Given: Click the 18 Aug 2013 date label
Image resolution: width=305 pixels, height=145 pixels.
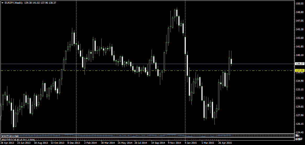Looking at the screenshot, I should tap(41, 143).
